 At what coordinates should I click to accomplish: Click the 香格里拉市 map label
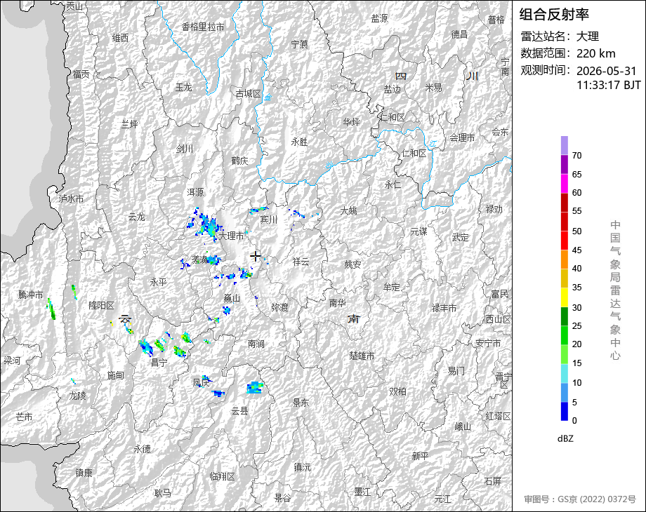[x=203, y=27]
